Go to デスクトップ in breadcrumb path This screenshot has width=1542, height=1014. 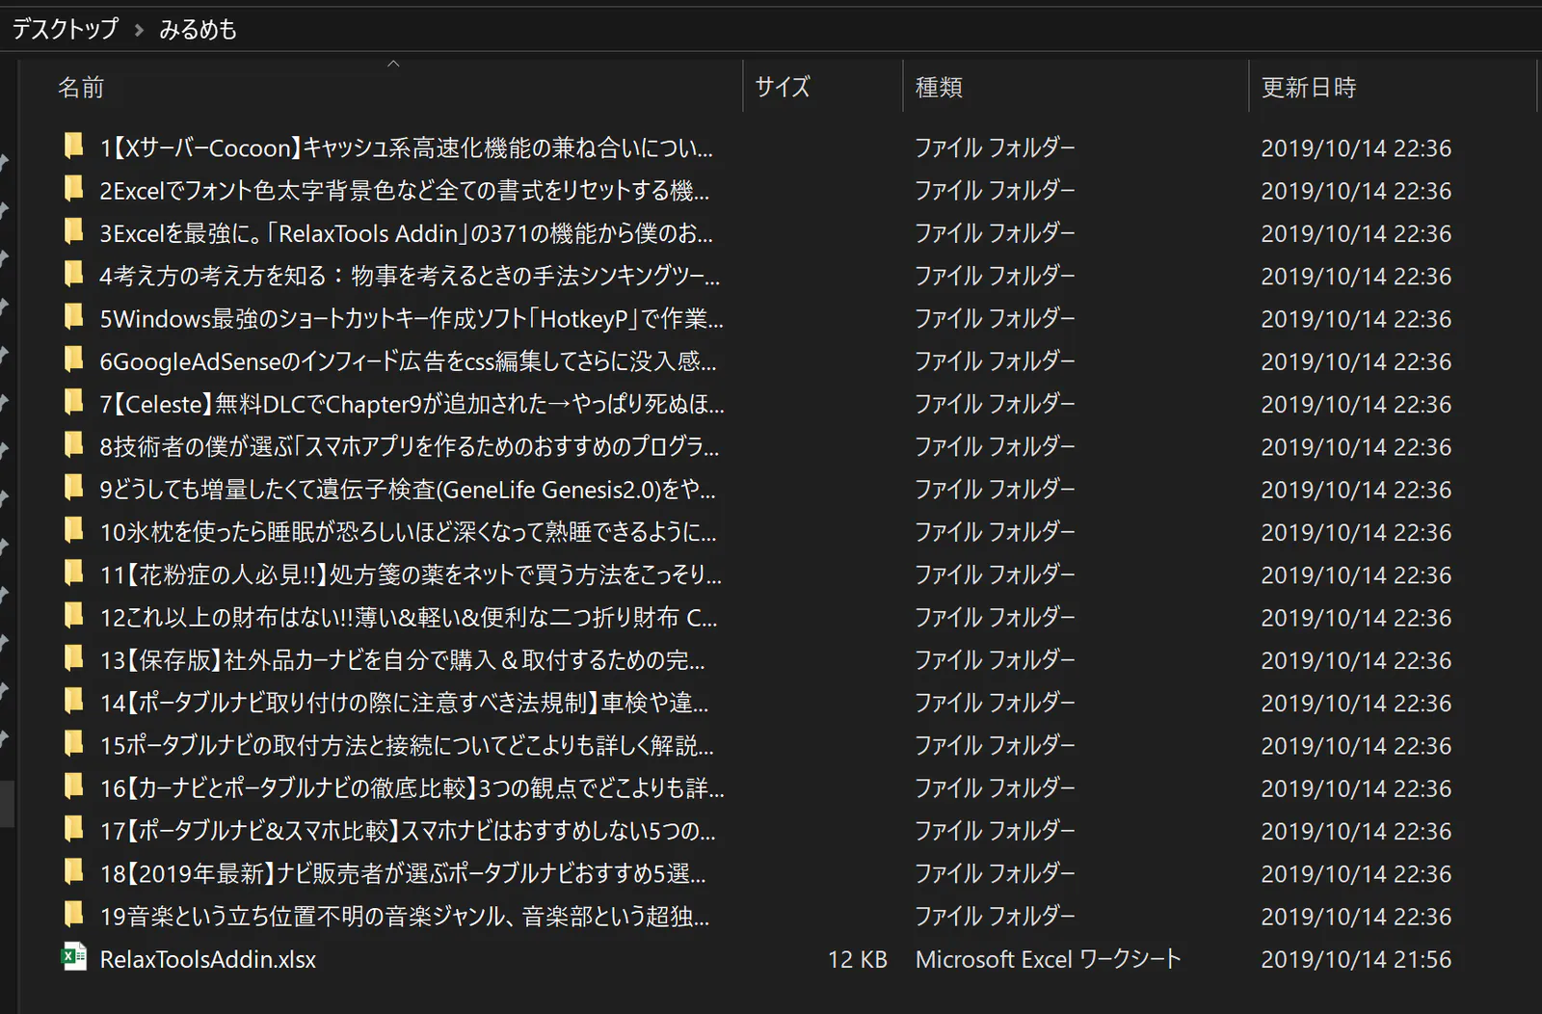(66, 29)
